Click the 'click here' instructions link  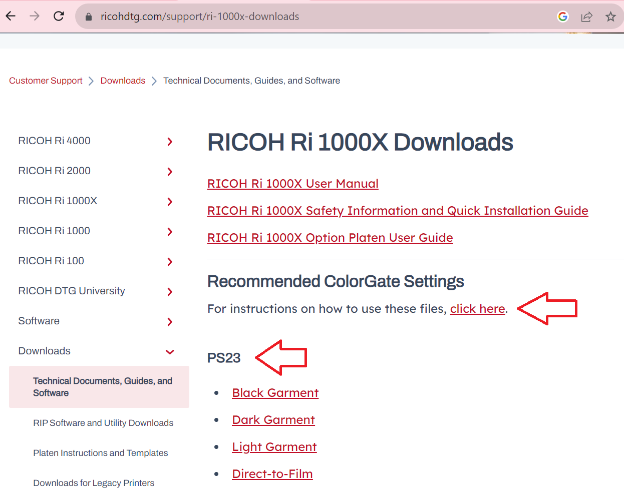pos(477,308)
